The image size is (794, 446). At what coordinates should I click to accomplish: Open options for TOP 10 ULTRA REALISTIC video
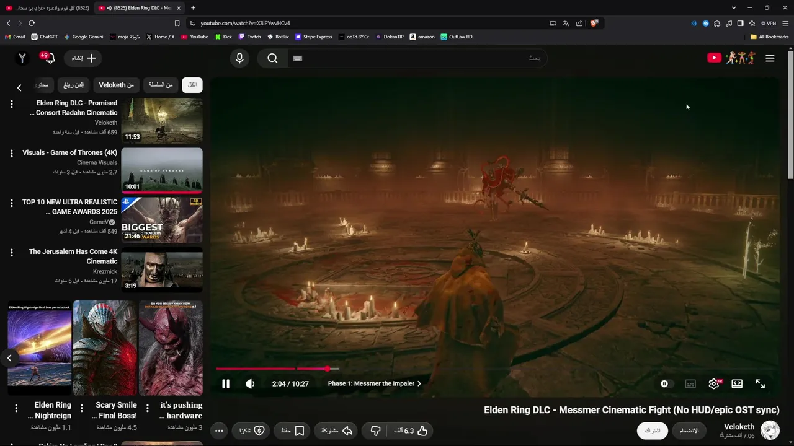pos(11,203)
